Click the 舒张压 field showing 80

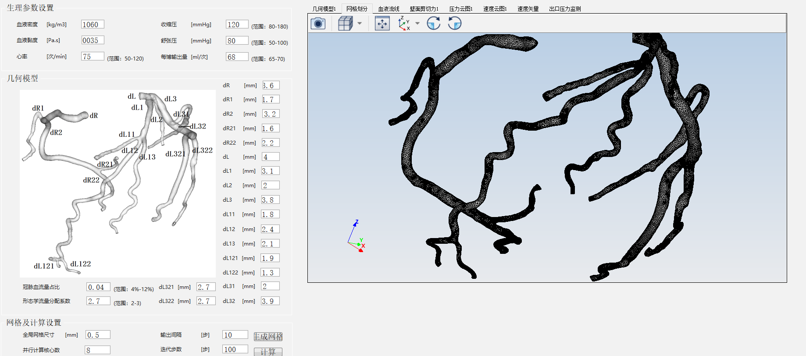[x=237, y=41]
